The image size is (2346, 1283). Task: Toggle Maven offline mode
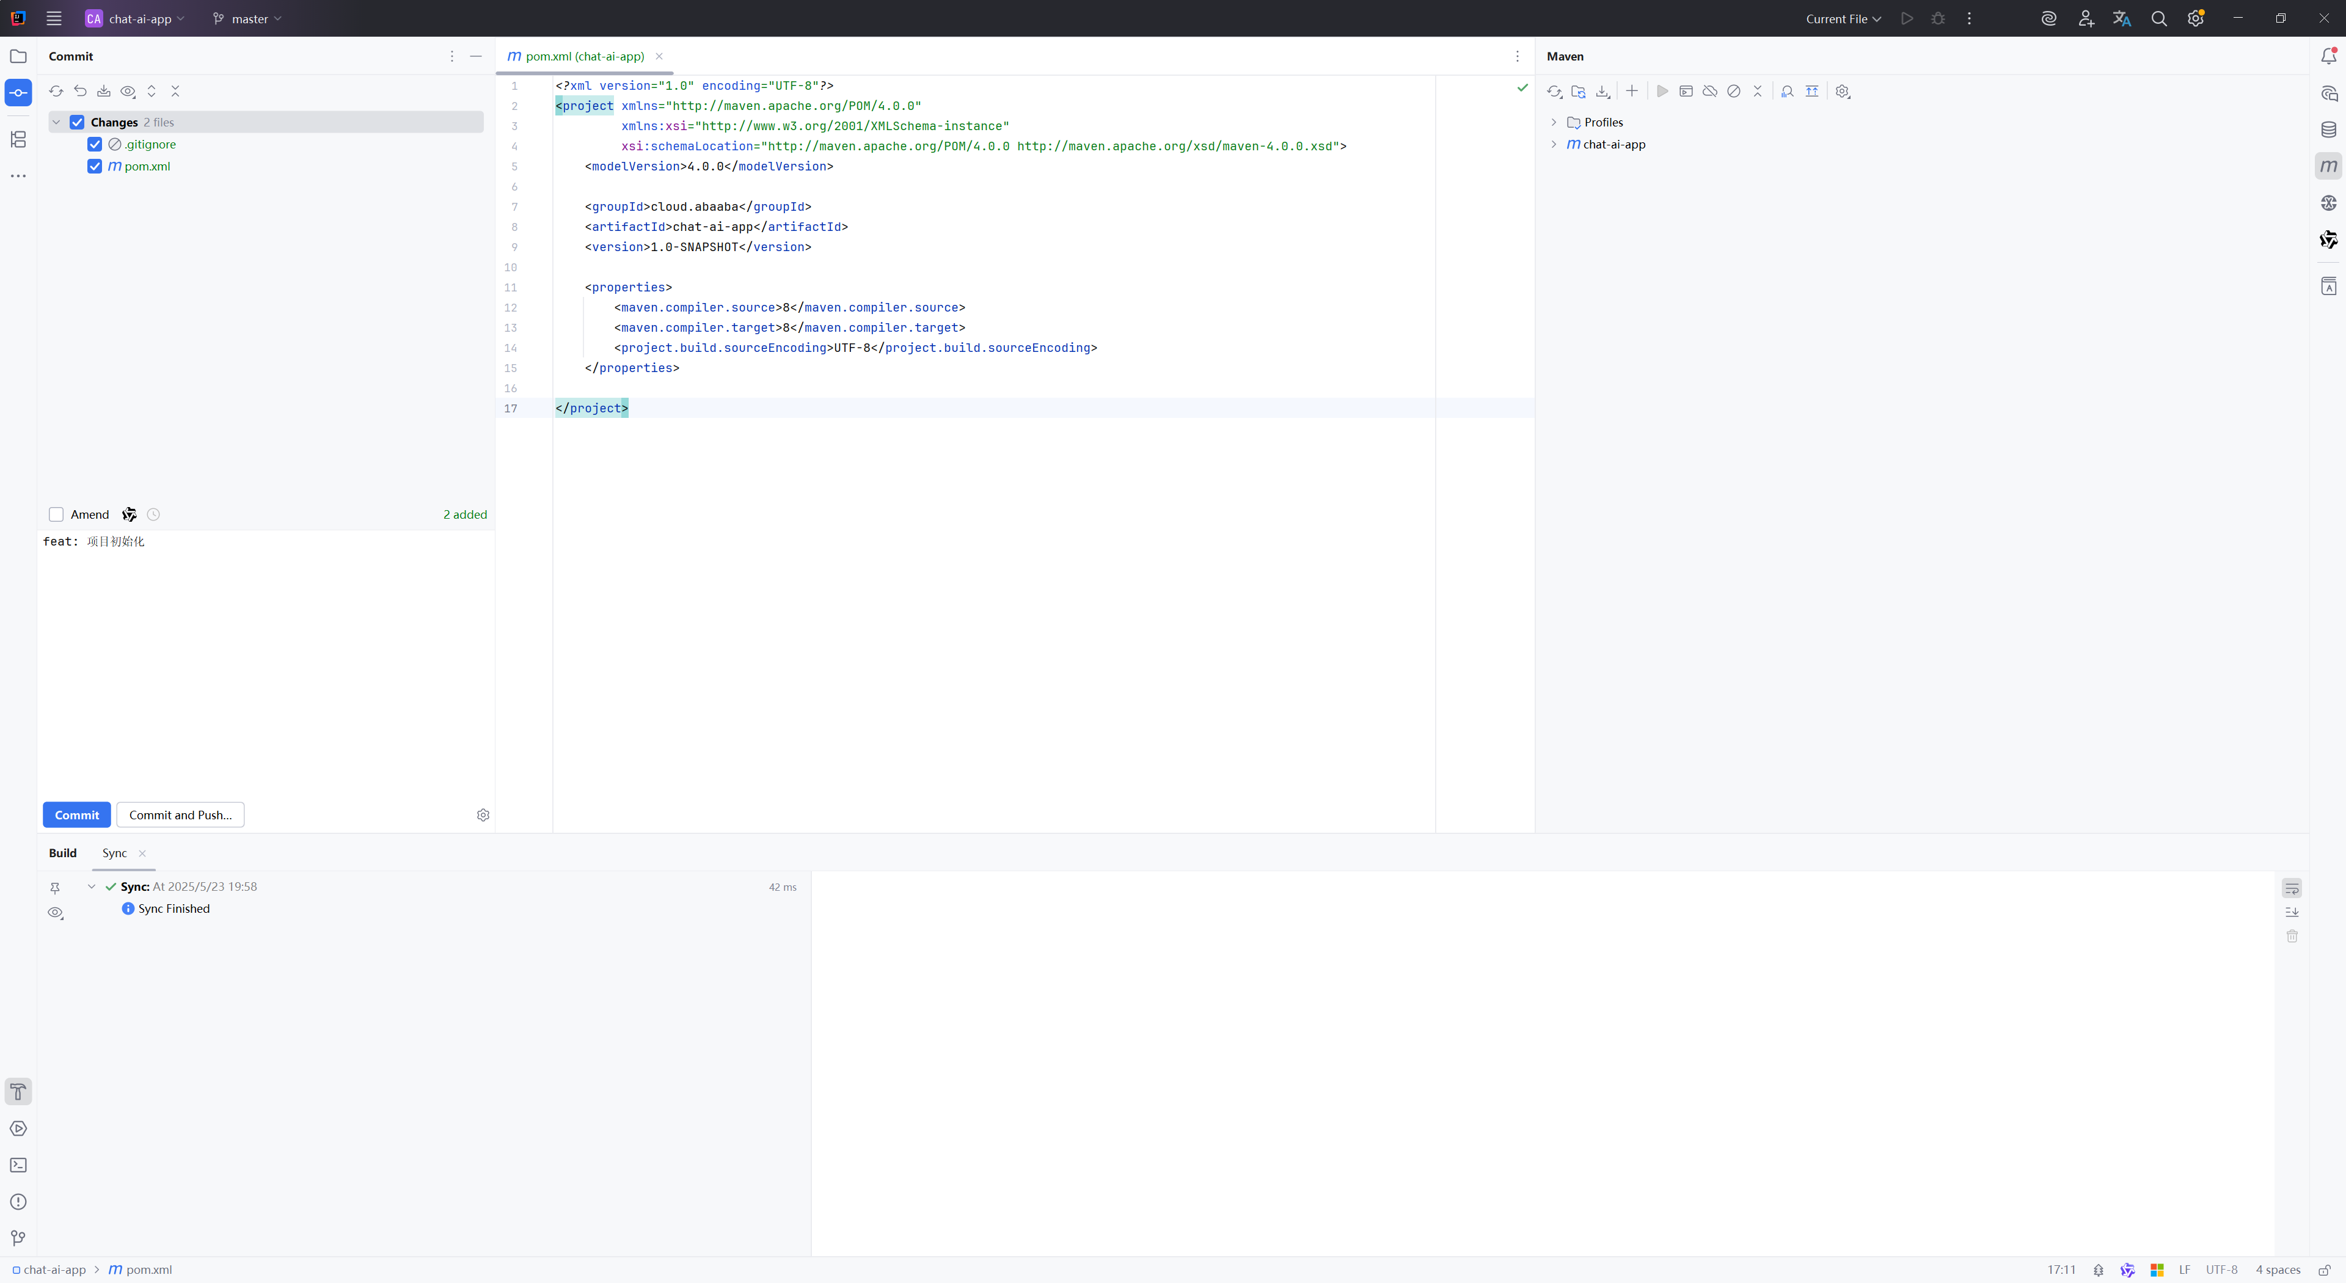(x=1709, y=91)
